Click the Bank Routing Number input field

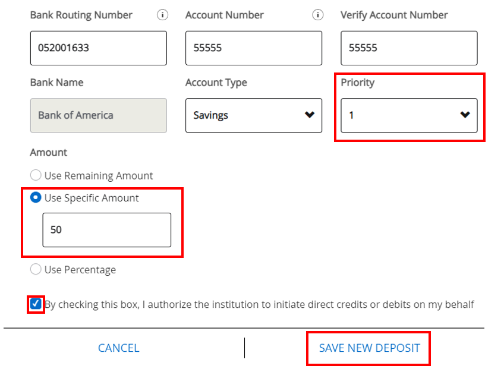tap(98, 48)
